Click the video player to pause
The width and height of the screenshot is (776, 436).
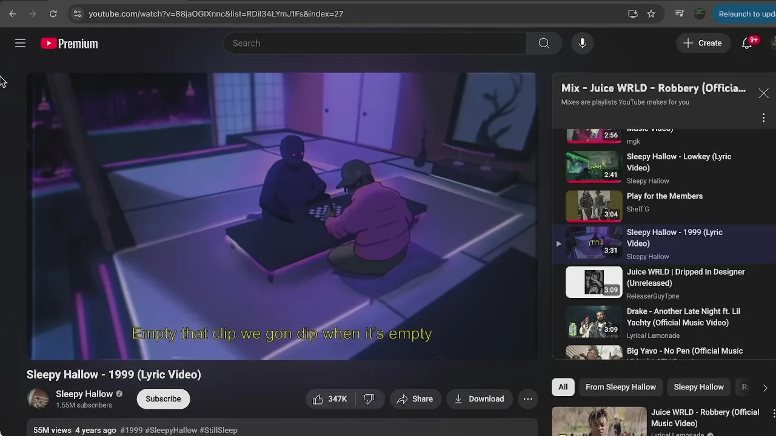tap(281, 216)
